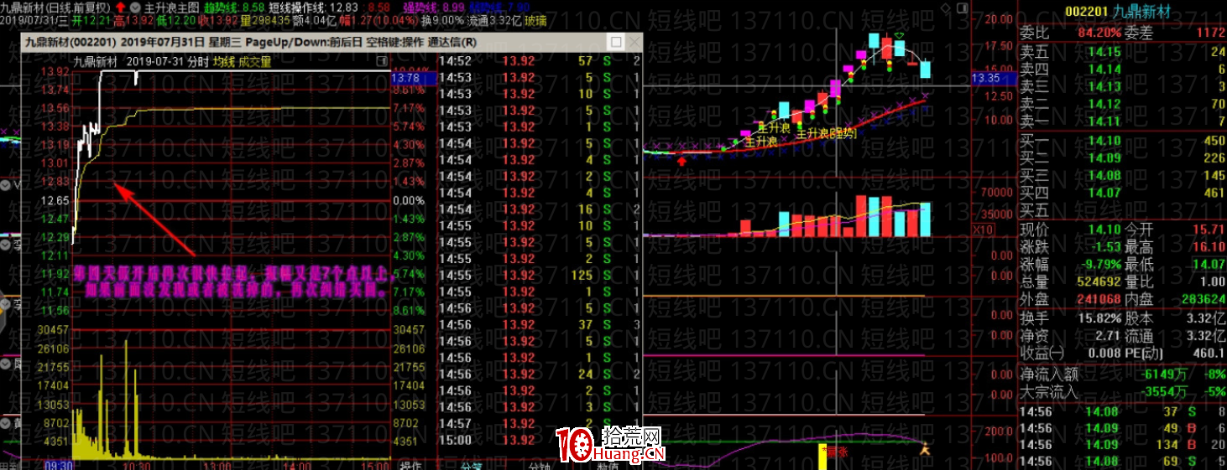Maximize the 九鼎新材 intraday popup window
The width and height of the screenshot is (1227, 470).
point(616,41)
